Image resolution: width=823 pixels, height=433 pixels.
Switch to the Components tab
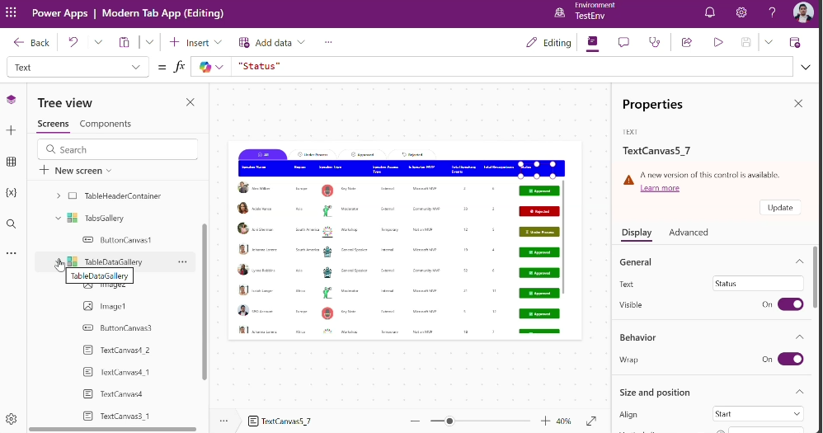pos(105,124)
